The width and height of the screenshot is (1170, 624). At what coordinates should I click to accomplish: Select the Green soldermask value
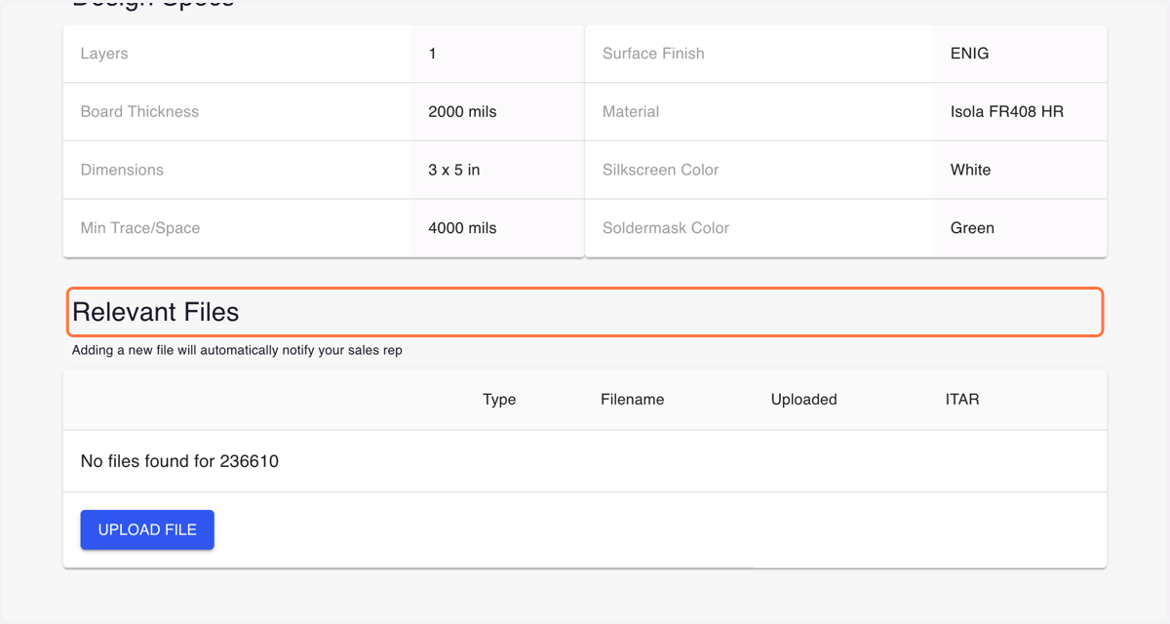[x=973, y=228]
